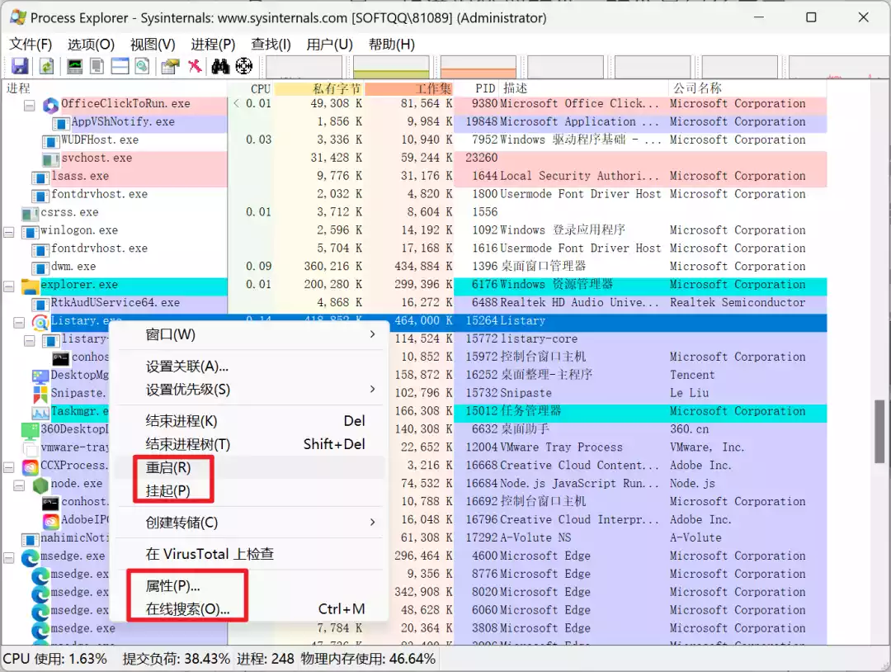The height and width of the screenshot is (672, 891).
Task: Open 创建转储(C) submenu
Action: [x=250, y=523]
